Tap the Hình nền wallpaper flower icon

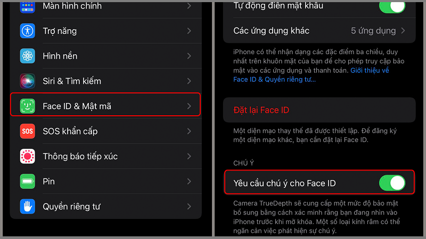(x=28, y=56)
